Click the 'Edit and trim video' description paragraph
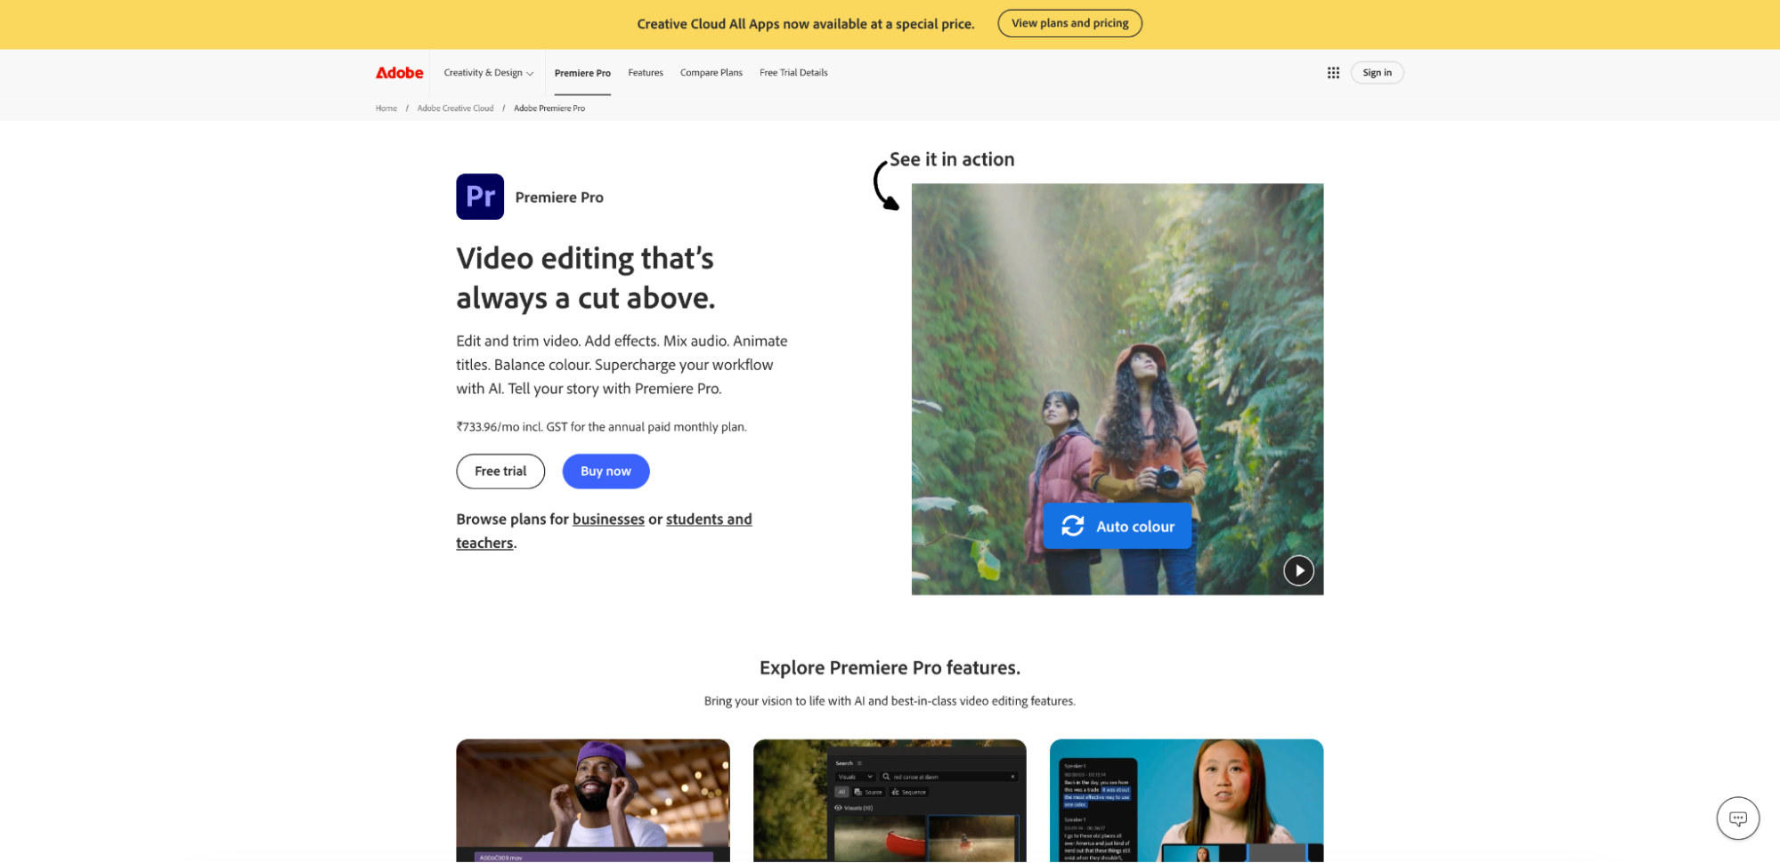 click(622, 365)
